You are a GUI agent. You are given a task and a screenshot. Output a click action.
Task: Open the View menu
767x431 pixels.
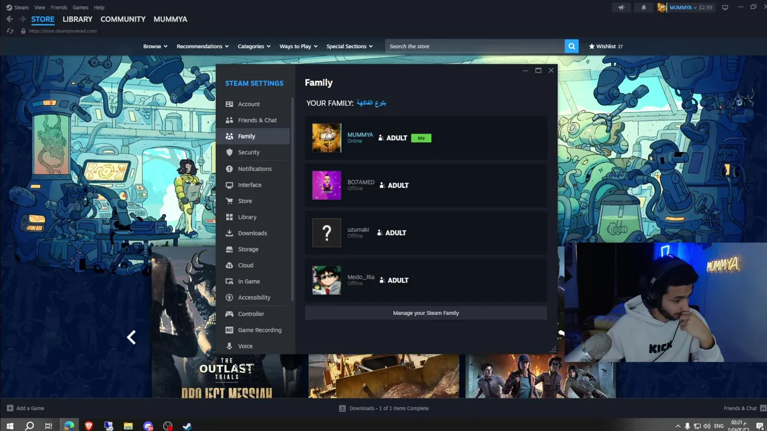click(40, 8)
